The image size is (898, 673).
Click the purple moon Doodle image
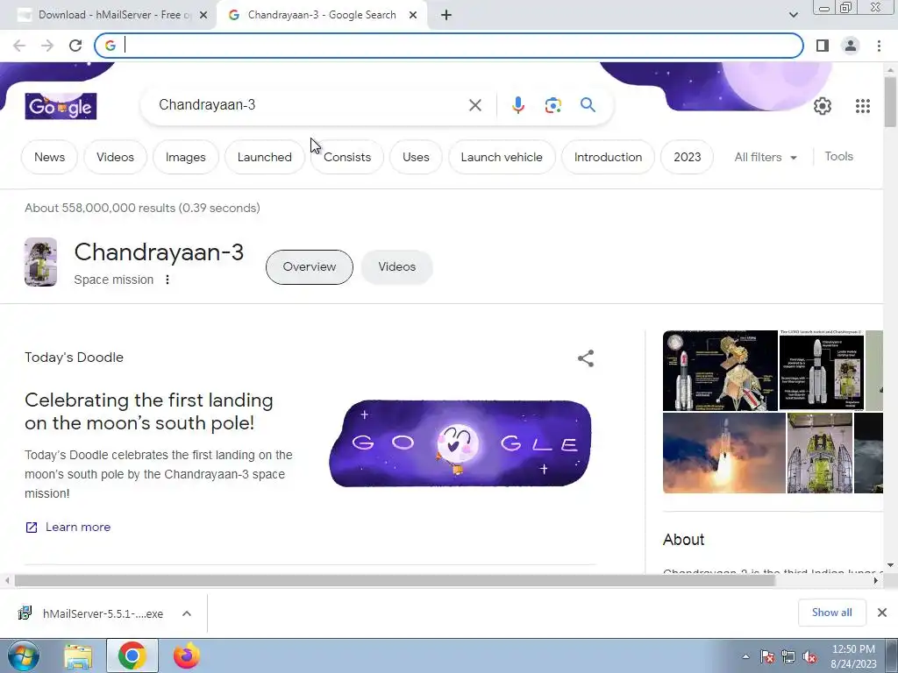[x=460, y=443]
